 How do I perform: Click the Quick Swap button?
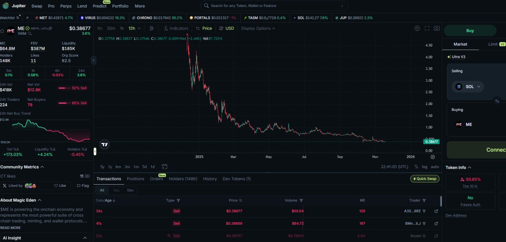(425, 179)
